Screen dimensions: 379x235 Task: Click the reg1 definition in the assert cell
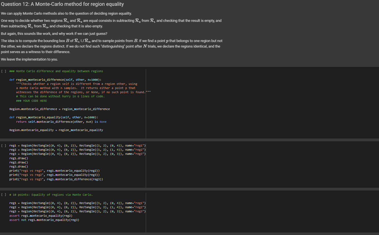pyautogui.click(x=77, y=203)
